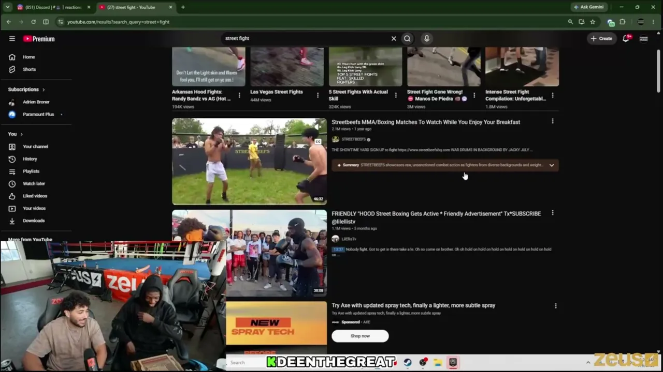Submit search with the magnifier button
Viewport: 663px width, 372px height.
[x=407, y=38]
